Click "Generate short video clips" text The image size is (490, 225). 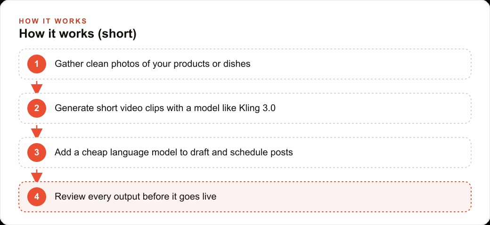[x=109, y=108]
